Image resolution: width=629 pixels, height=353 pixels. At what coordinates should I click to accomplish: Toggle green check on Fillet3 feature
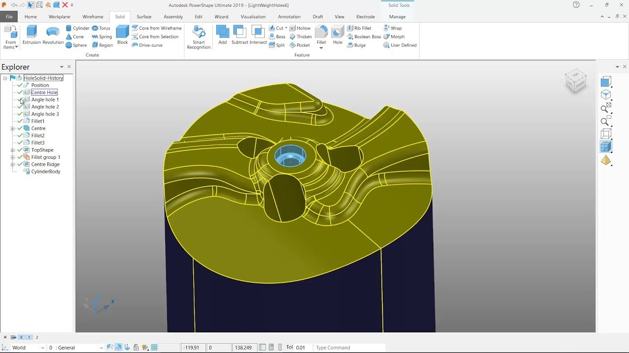pyautogui.click(x=20, y=143)
